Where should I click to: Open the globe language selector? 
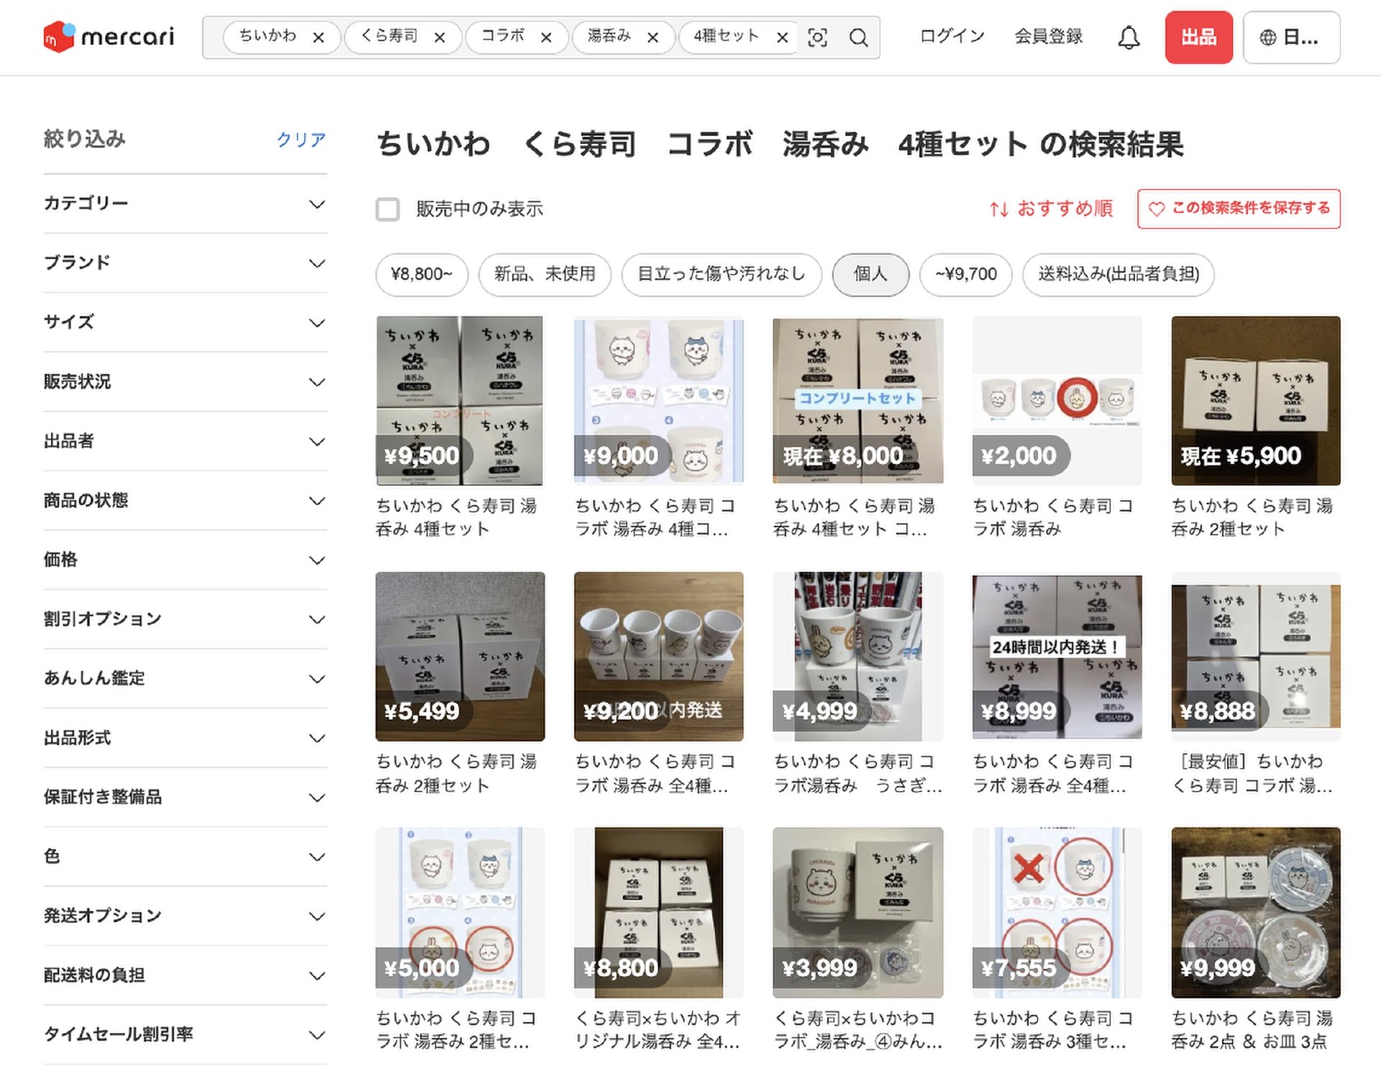coord(1291,37)
